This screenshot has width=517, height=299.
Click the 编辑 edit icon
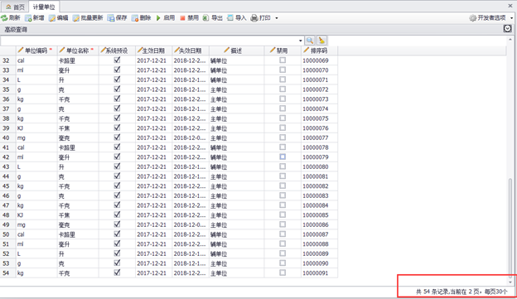52,17
